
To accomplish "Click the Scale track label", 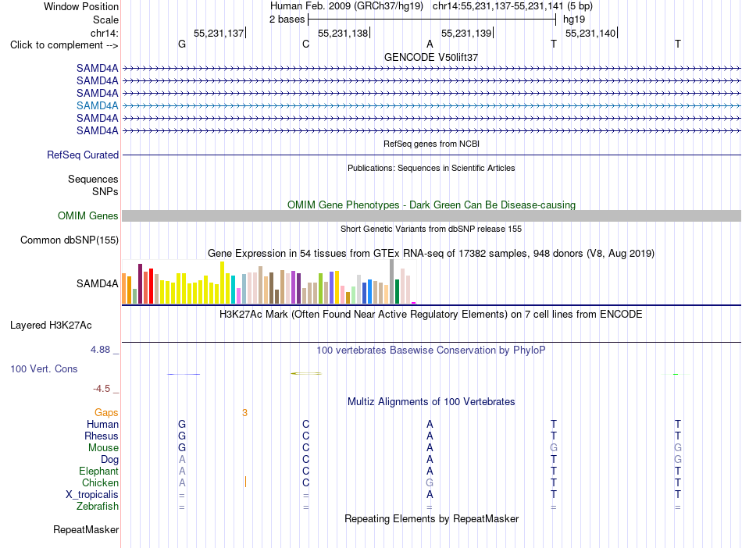I will [x=105, y=20].
